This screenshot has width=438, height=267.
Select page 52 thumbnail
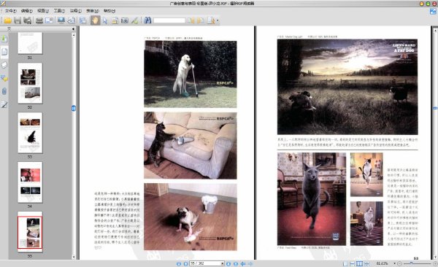(30, 83)
